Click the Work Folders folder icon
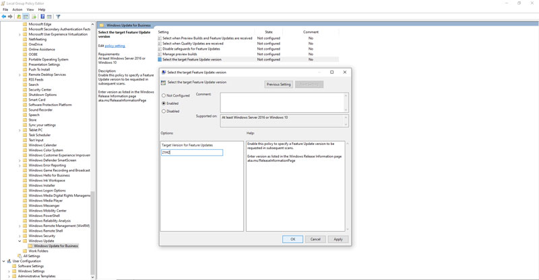 [25, 251]
